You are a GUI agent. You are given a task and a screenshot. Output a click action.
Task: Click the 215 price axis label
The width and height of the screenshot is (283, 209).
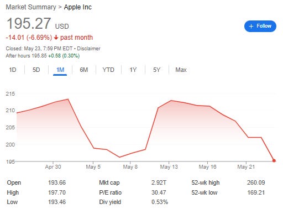pyautogui.click(x=11, y=94)
